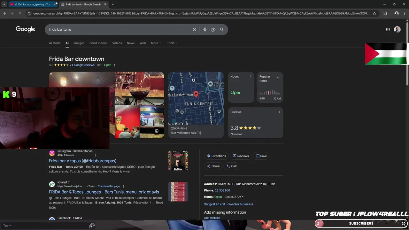Bookmark this page with the star icon
This screenshot has height=230, width=409.
coord(374,13)
